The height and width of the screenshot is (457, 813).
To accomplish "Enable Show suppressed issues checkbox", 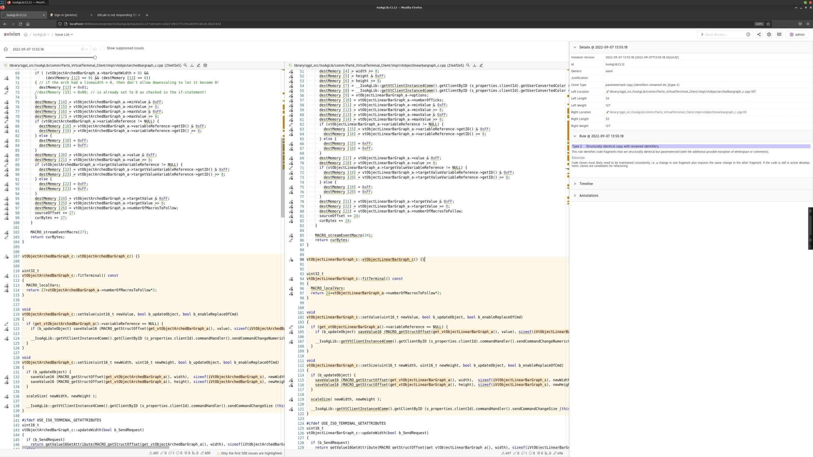I will pyautogui.click(x=103, y=48).
